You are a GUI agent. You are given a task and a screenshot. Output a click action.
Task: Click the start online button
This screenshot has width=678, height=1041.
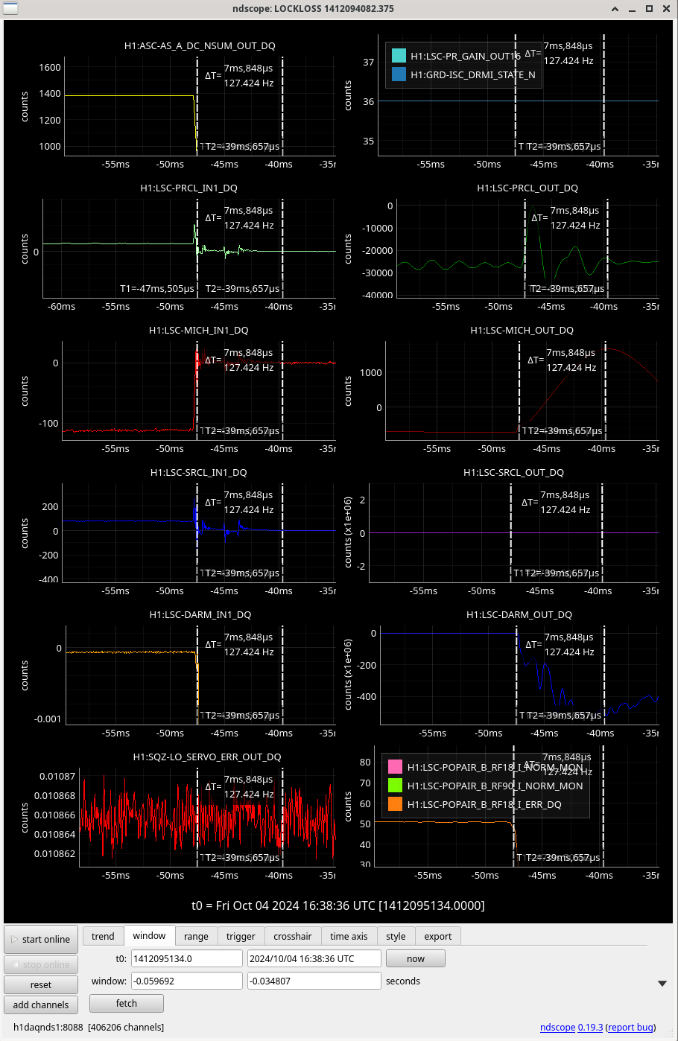(41, 939)
